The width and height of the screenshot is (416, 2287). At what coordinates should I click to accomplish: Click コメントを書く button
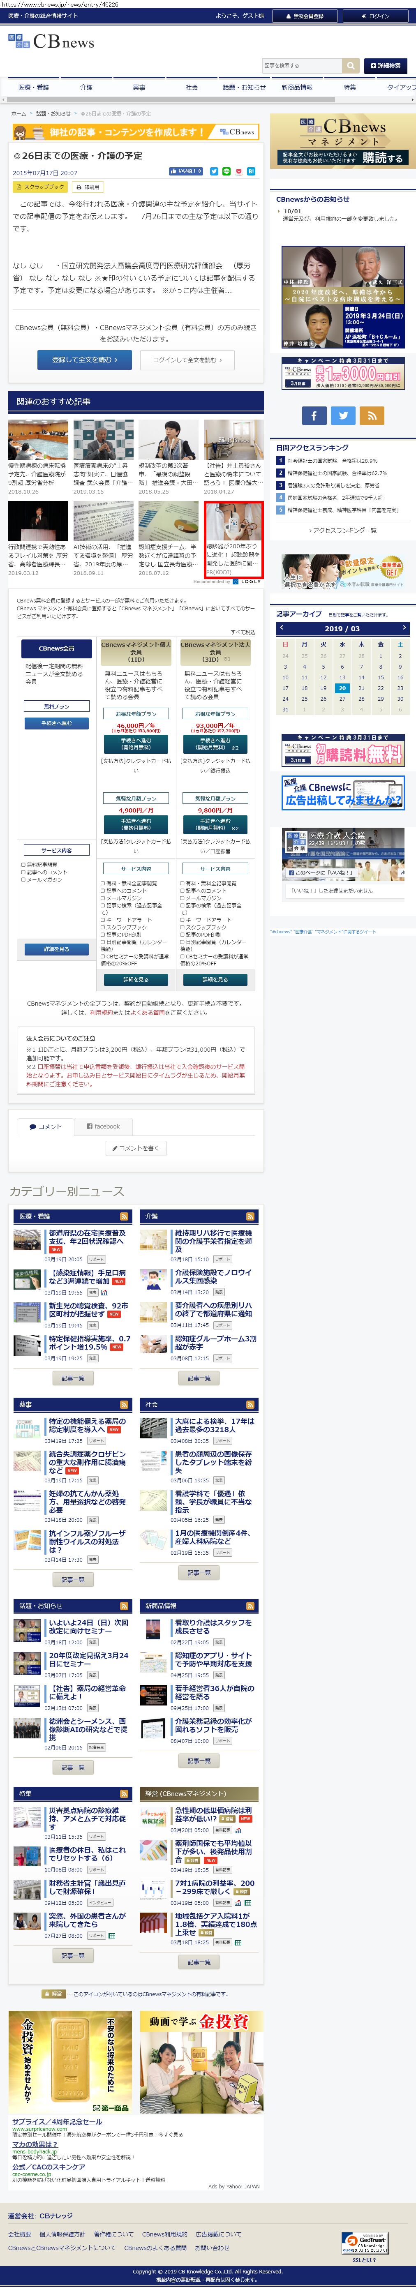[x=136, y=1148]
